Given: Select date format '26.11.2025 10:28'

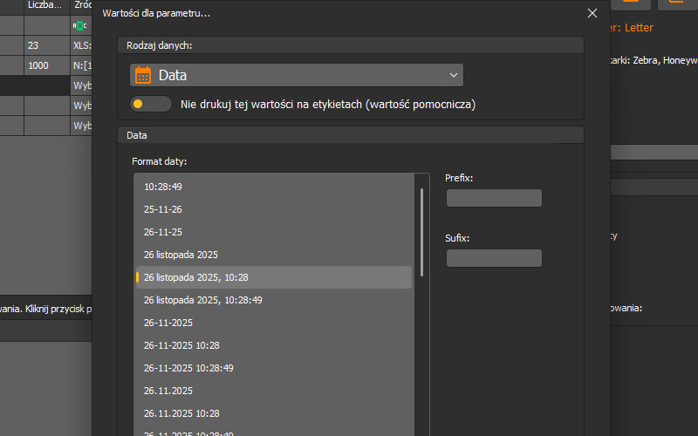Looking at the screenshot, I should [274, 413].
